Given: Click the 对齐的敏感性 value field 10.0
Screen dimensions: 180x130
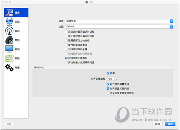Looking at the screenshot, I should [x=111, y=79].
